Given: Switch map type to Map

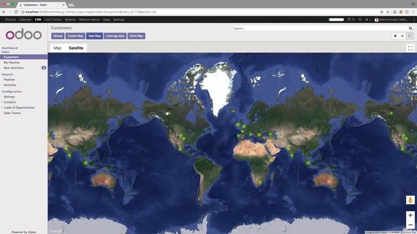Looking at the screenshot, I should pyautogui.click(x=57, y=48).
